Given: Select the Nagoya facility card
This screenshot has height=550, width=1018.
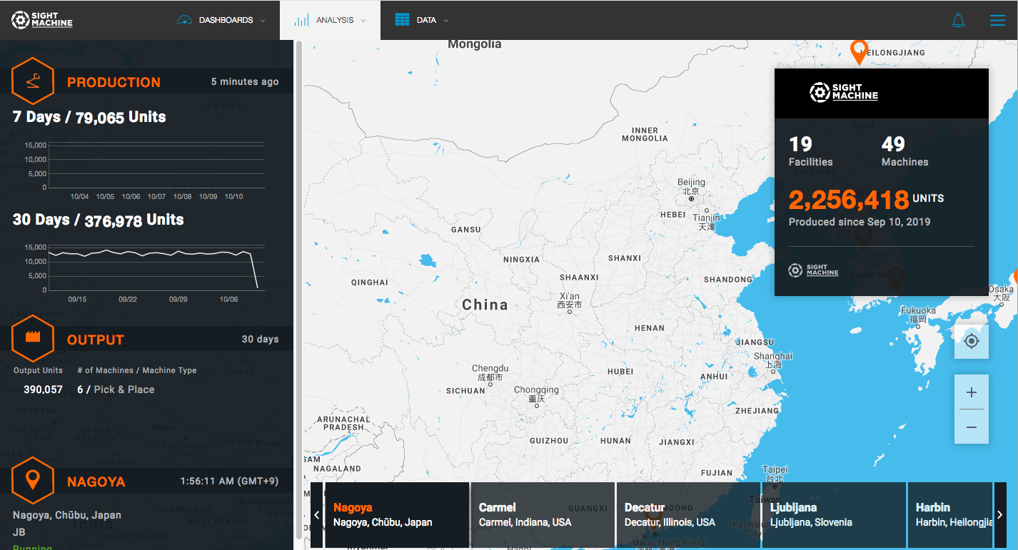Looking at the screenshot, I should coord(397,515).
